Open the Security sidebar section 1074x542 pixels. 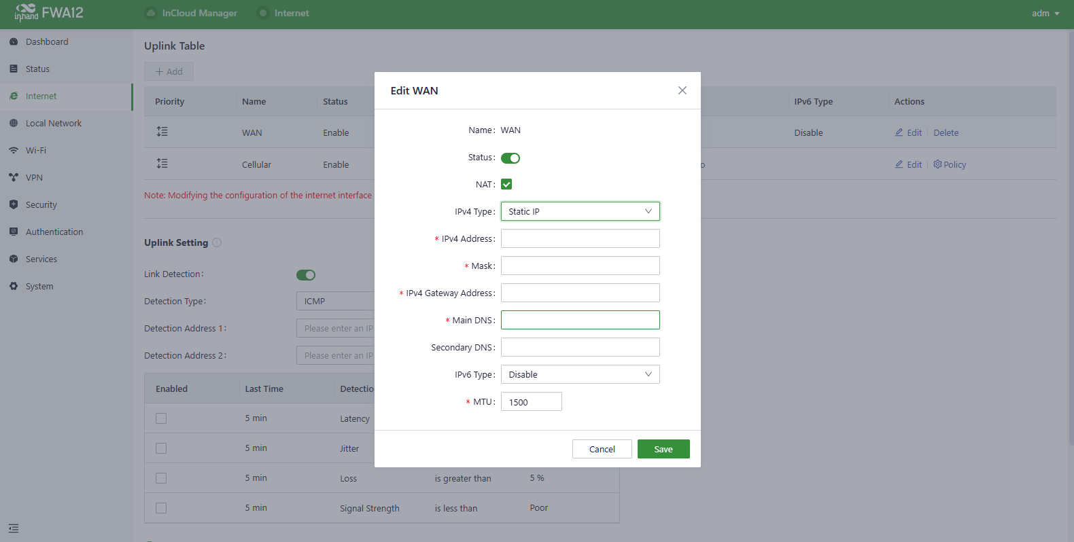[x=41, y=204]
